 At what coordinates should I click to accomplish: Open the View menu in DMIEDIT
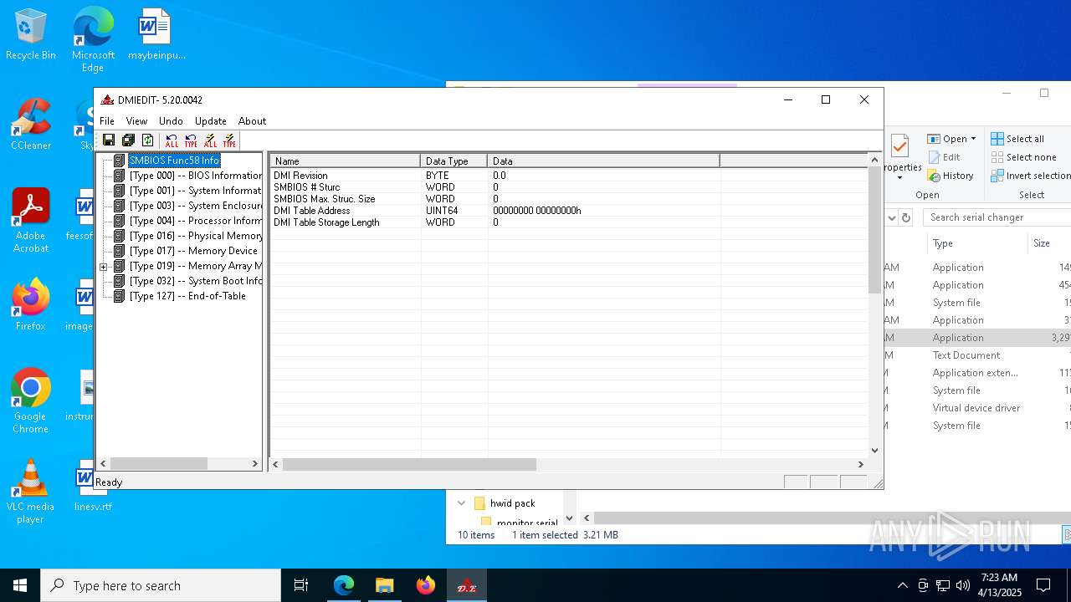tap(136, 121)
